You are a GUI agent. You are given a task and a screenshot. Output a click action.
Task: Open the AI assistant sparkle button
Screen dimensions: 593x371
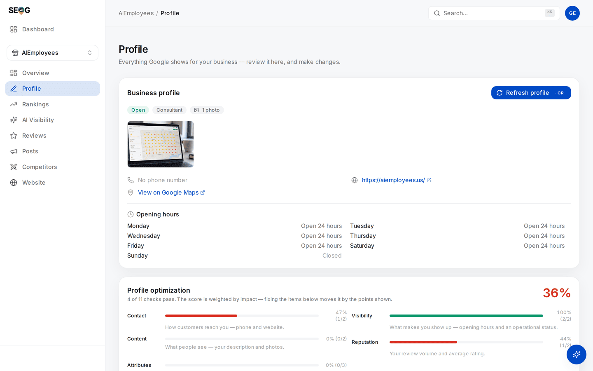click(576, 354)
